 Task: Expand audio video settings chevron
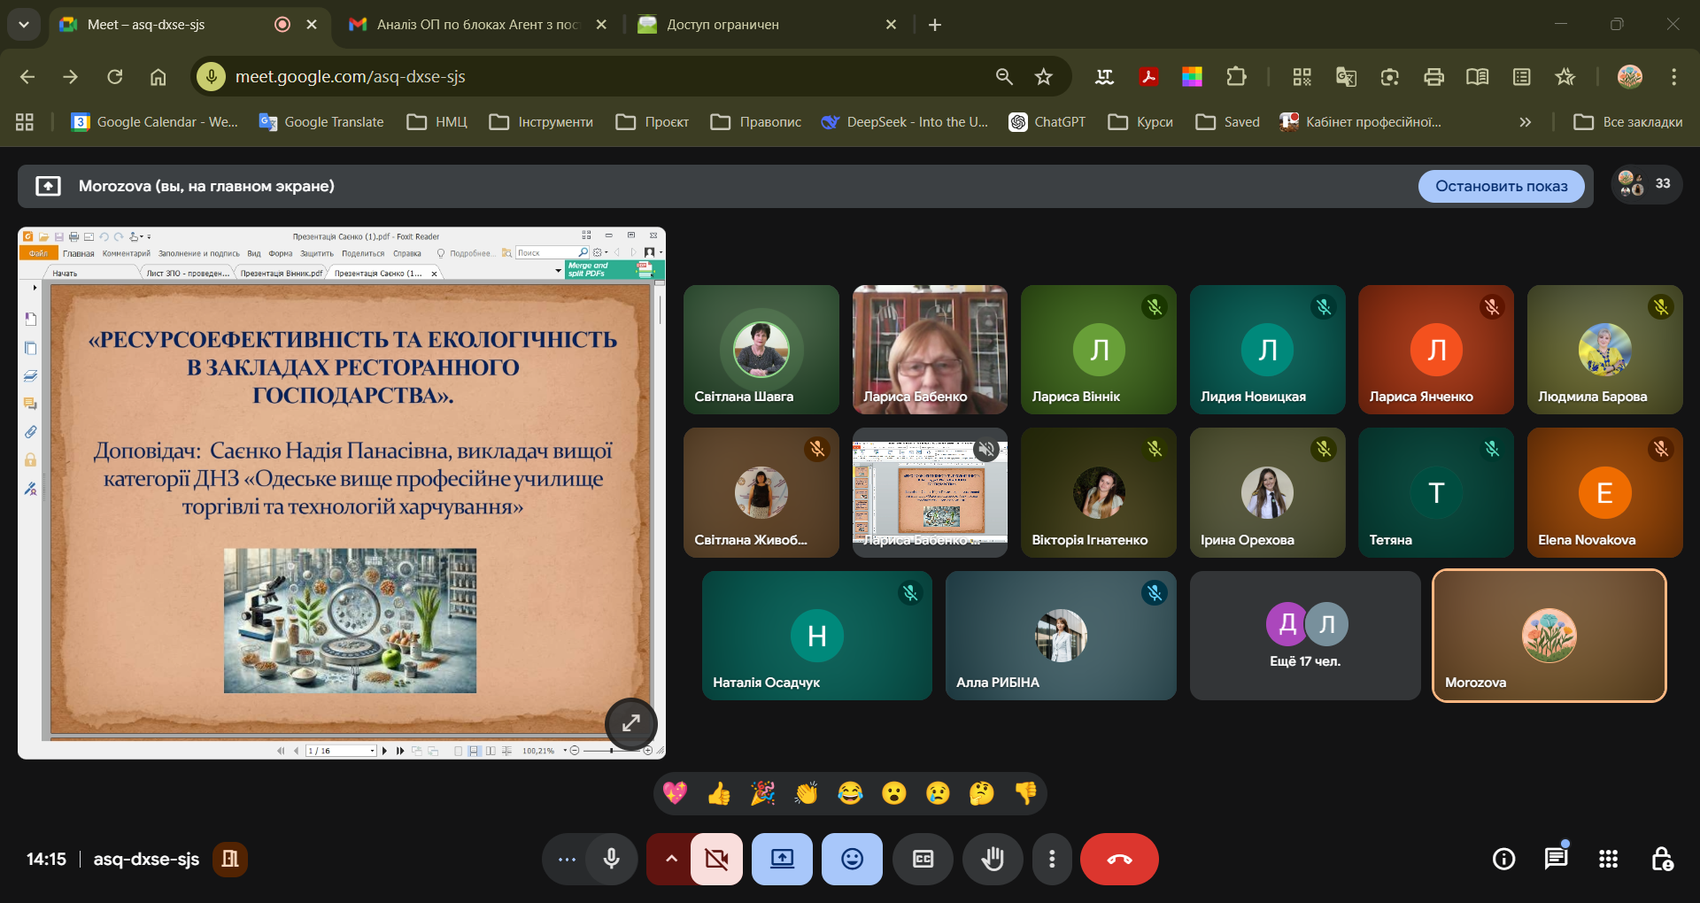pyautogui.click(x=670, y=859)
